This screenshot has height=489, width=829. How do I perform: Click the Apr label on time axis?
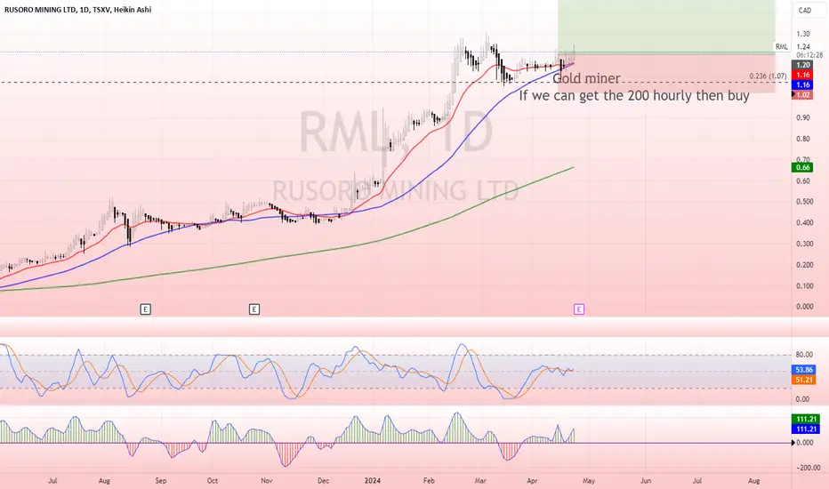pyautogui.click(x=533, y=480)
